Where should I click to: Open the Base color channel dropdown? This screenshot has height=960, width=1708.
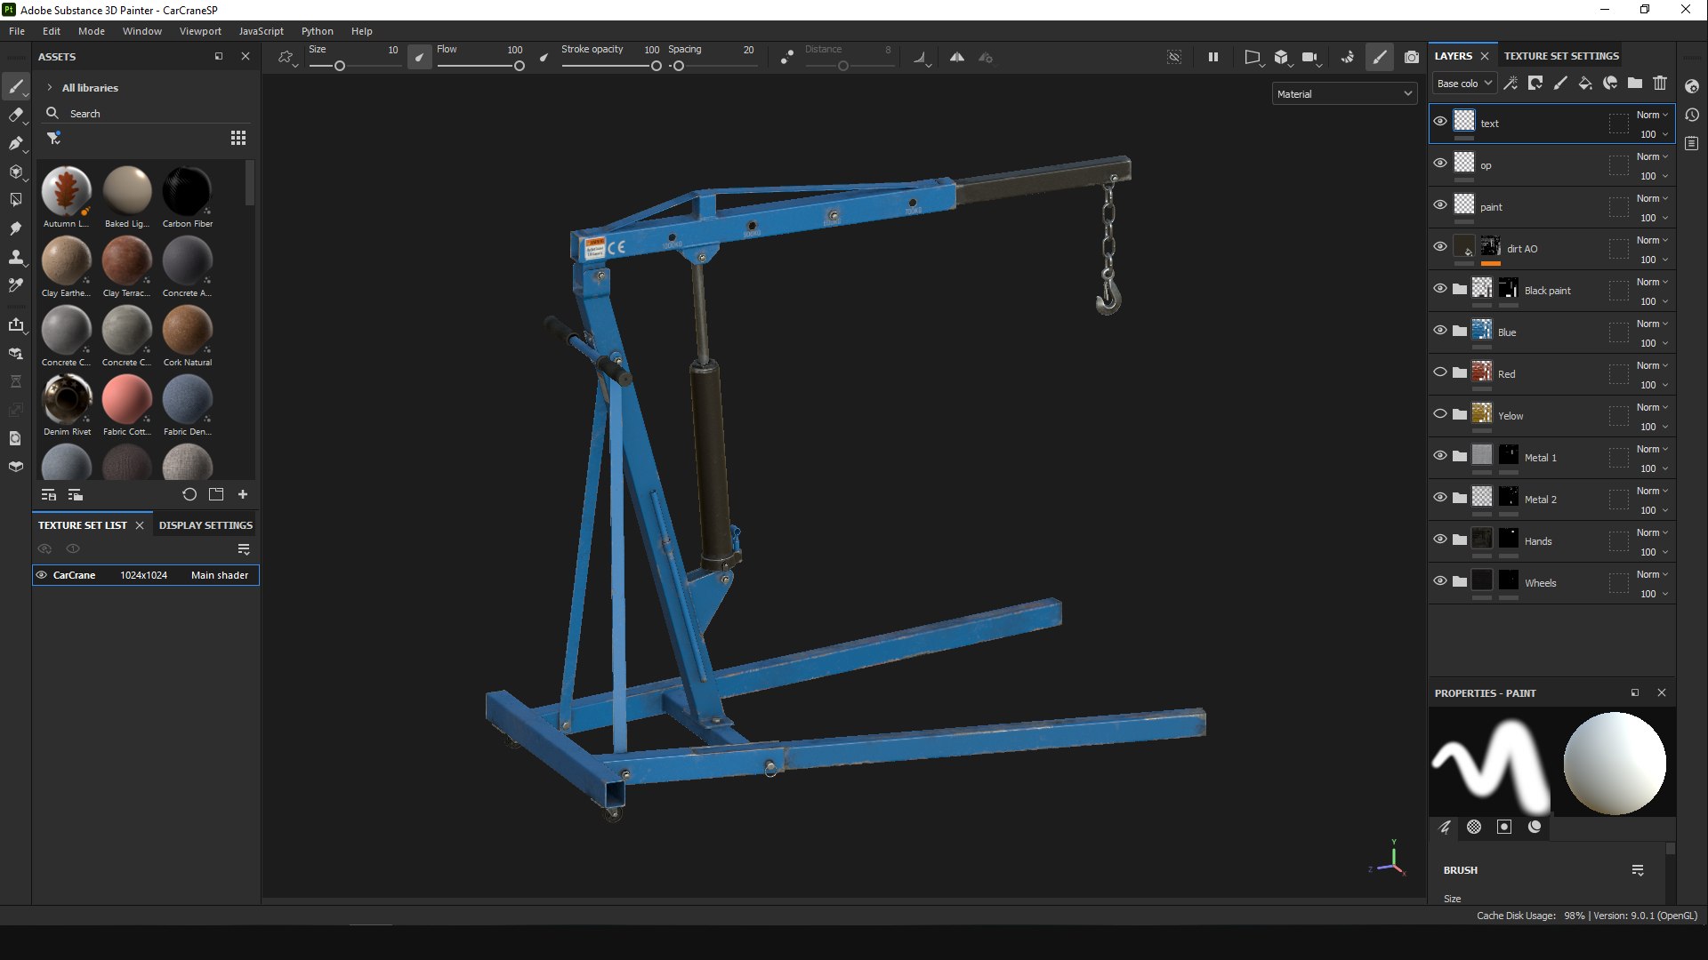(x=1464, y=84)
